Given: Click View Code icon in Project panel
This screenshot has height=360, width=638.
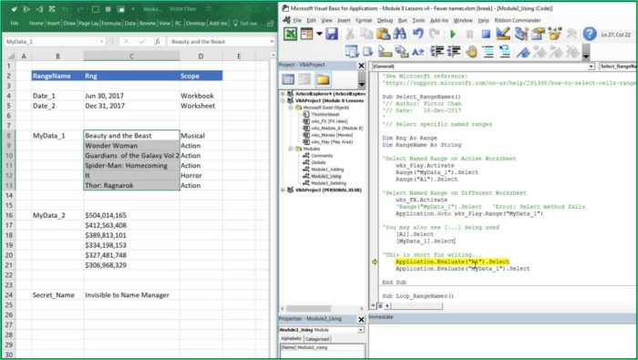Looking at the screenshot, I should pos(288,79).
